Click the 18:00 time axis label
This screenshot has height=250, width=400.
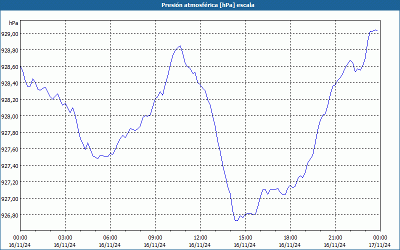[x=290, y=238]
